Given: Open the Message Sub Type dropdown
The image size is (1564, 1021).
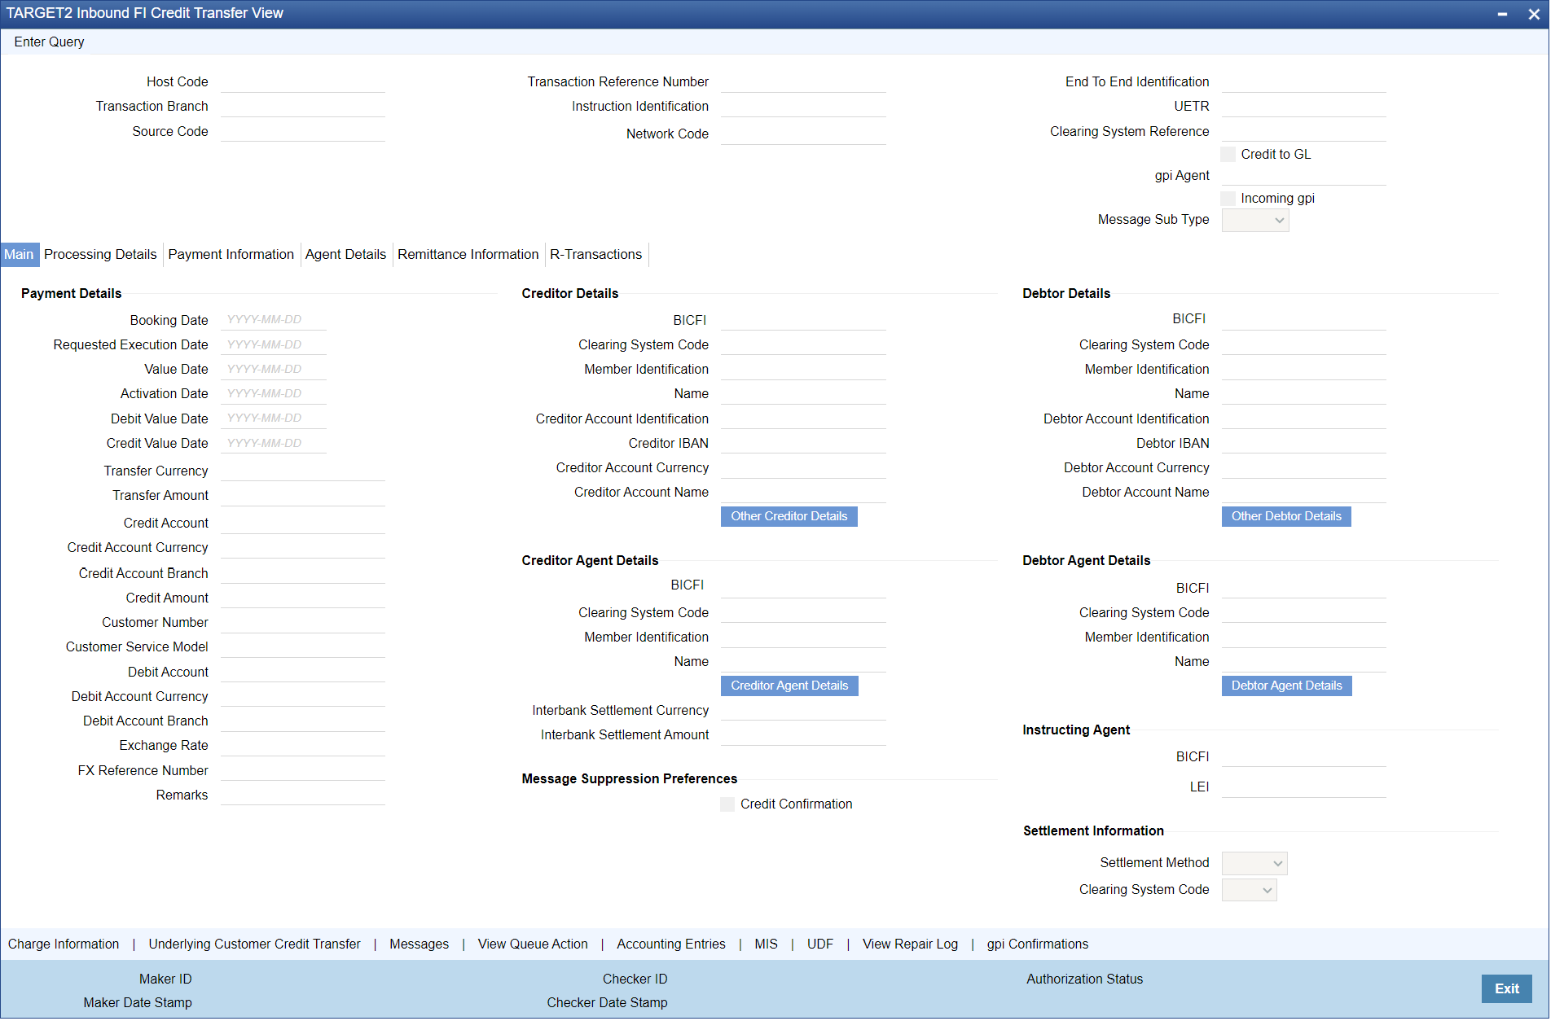Looking at the screenshot, I should 1254,221.
